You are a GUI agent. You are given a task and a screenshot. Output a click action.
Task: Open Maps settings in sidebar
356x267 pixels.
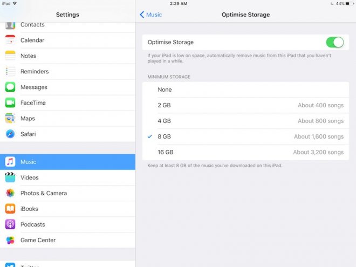tap(67, 119)
